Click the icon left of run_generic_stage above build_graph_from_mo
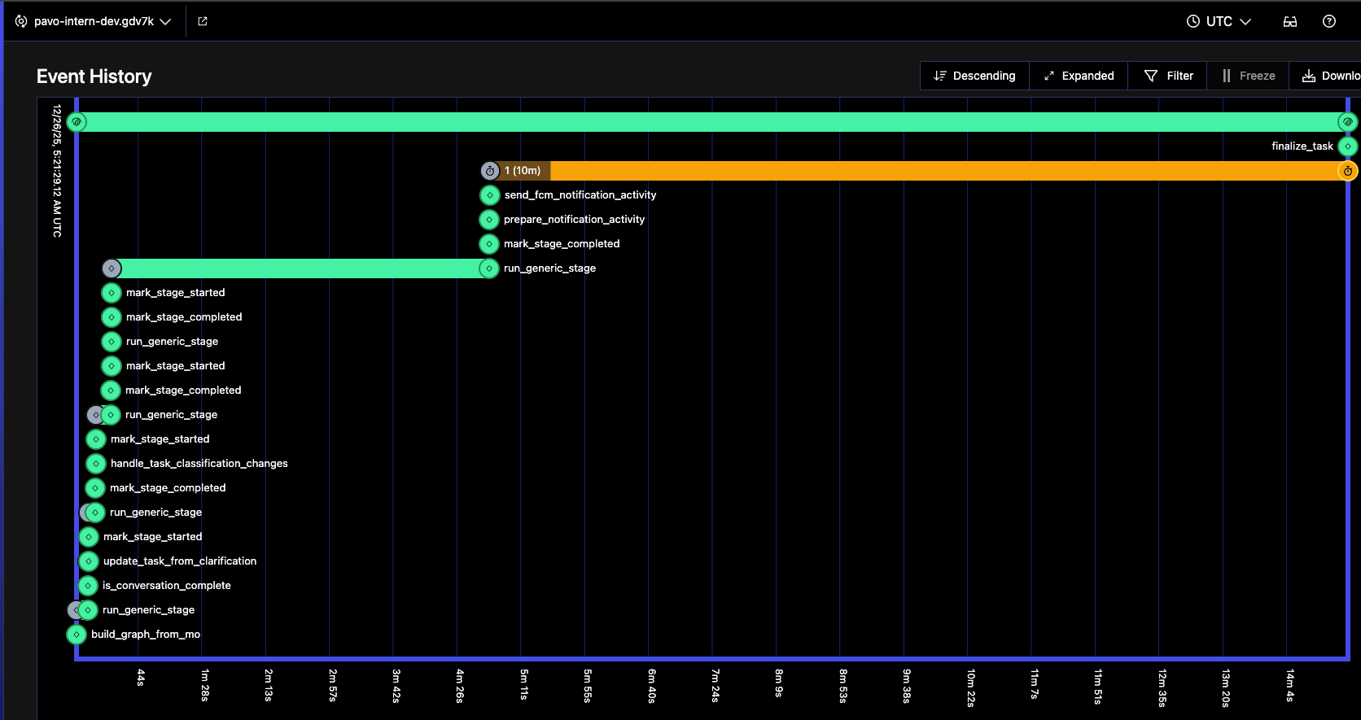 pos(88,610)
